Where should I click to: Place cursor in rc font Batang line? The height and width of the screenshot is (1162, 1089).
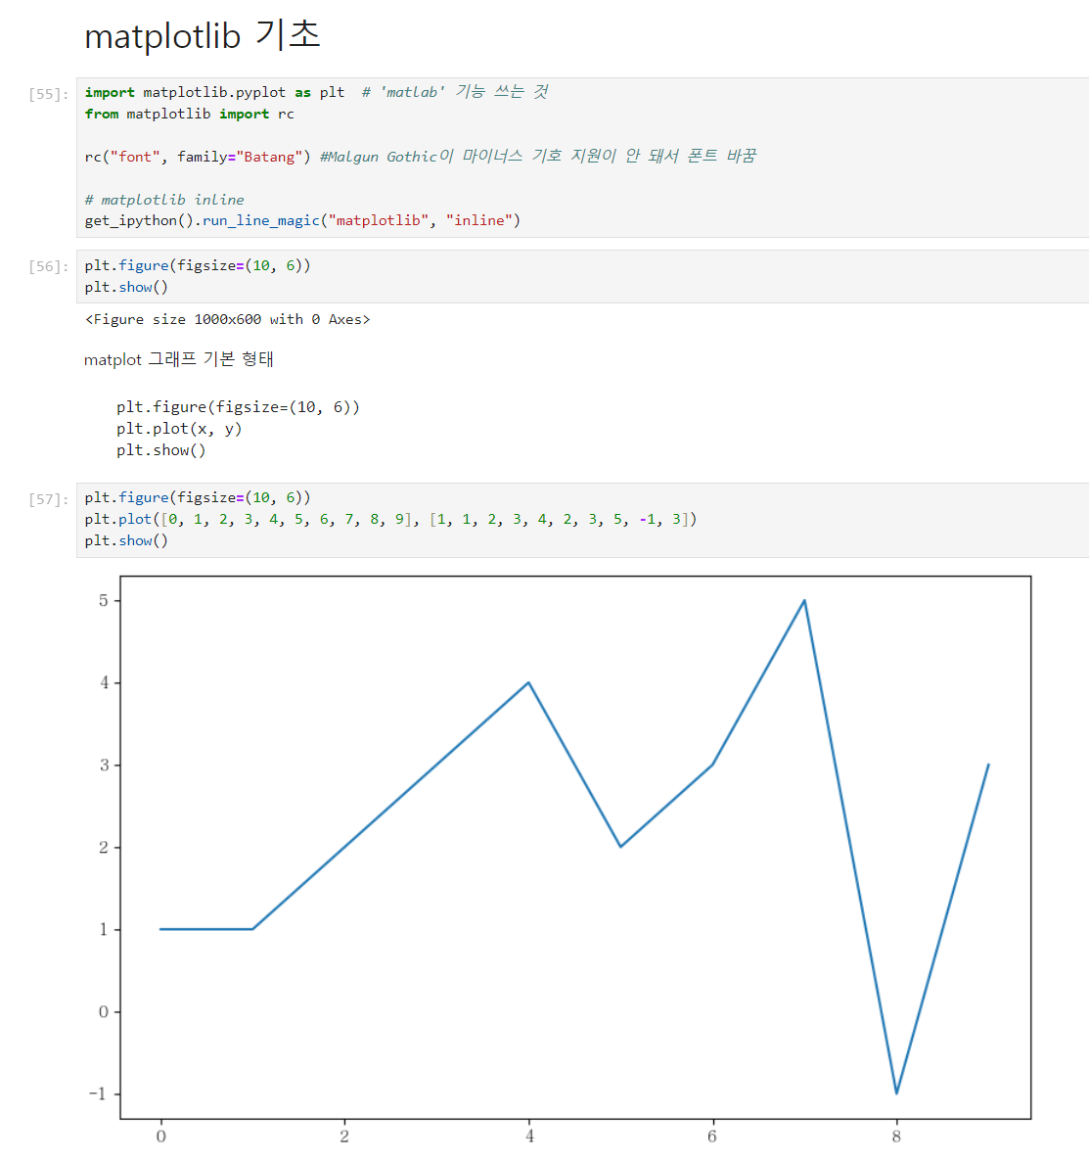(x=420, y=157)
